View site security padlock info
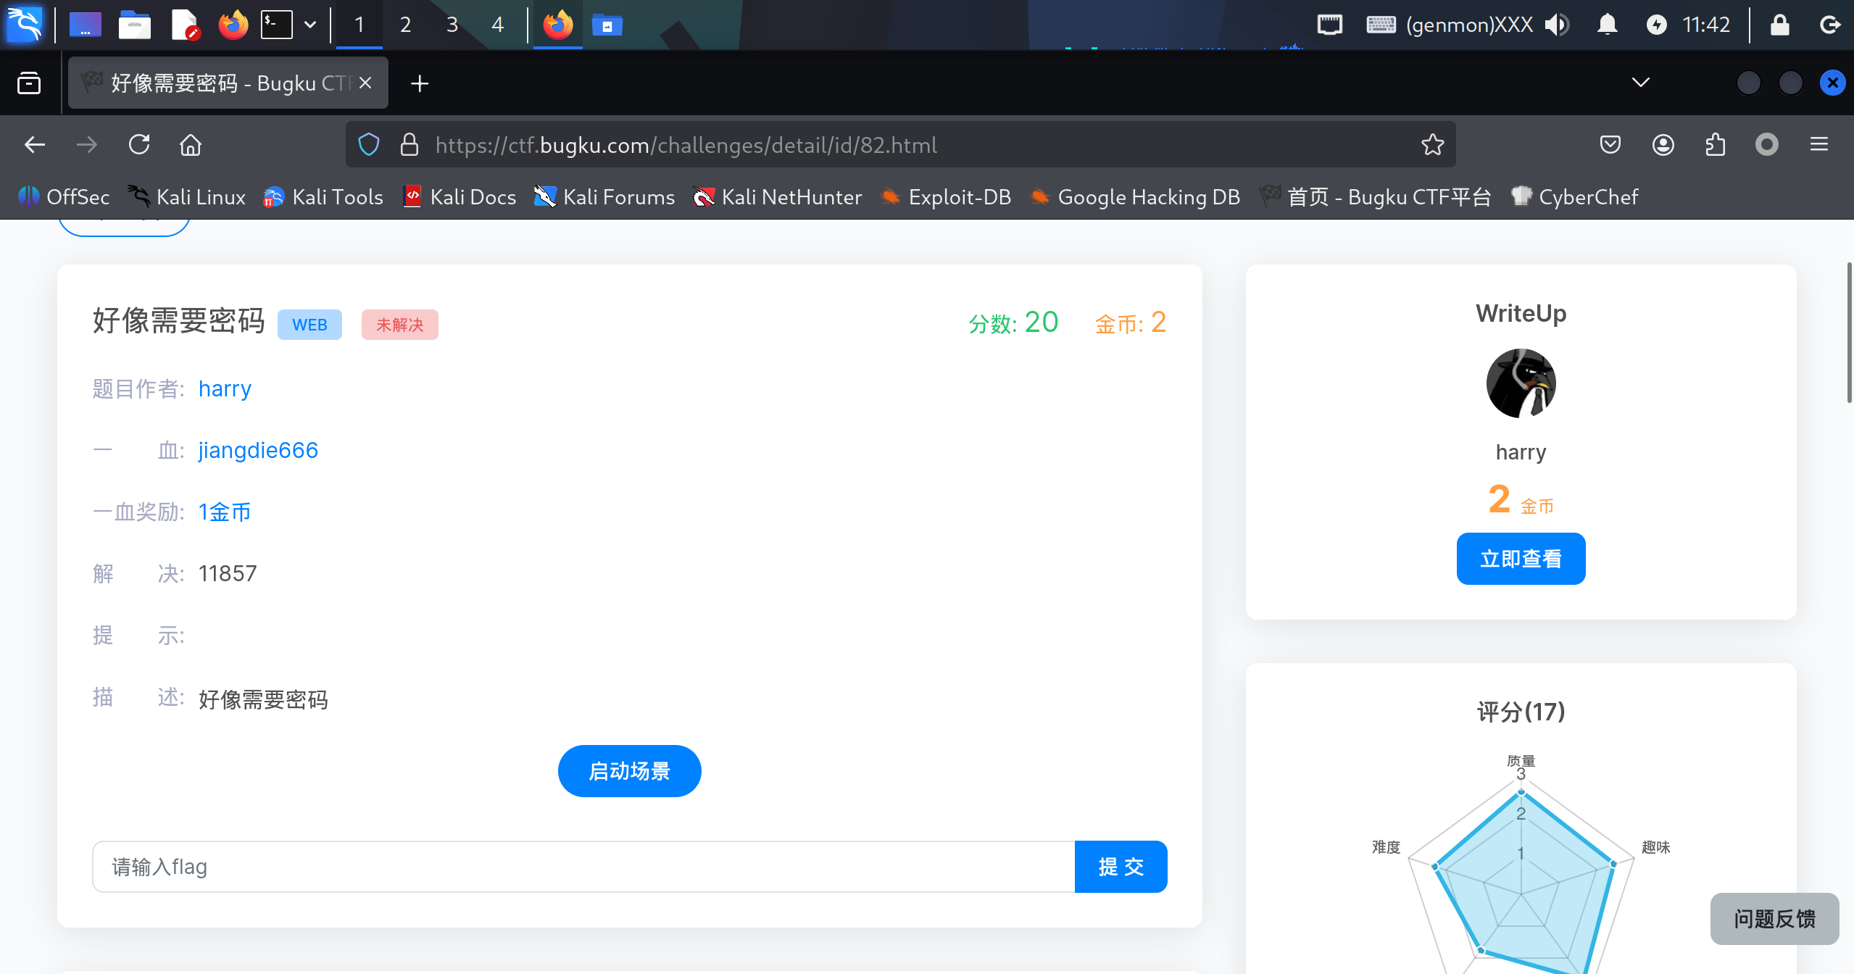The width and height of the screenshot is (1854, 974). (x=410, y=145)
